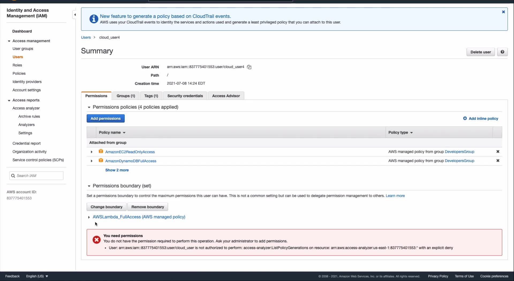Open Service control policies (SCPs)
514x281 pixels.
38,160
